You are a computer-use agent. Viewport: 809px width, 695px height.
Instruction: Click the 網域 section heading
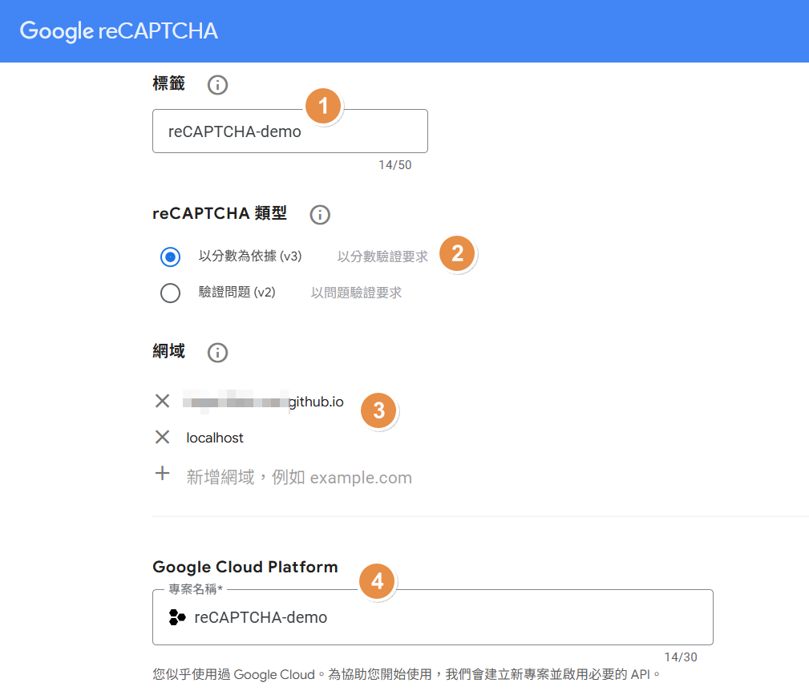[x=168, y=351]
